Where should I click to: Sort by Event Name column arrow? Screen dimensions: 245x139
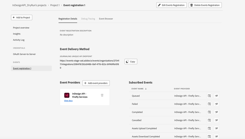click(146, 89)
